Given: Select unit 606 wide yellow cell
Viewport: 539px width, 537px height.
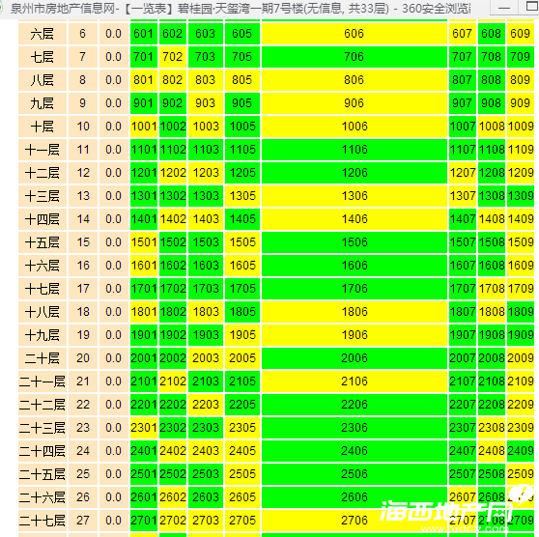Looking at the screenshot, I should [355, 34].
